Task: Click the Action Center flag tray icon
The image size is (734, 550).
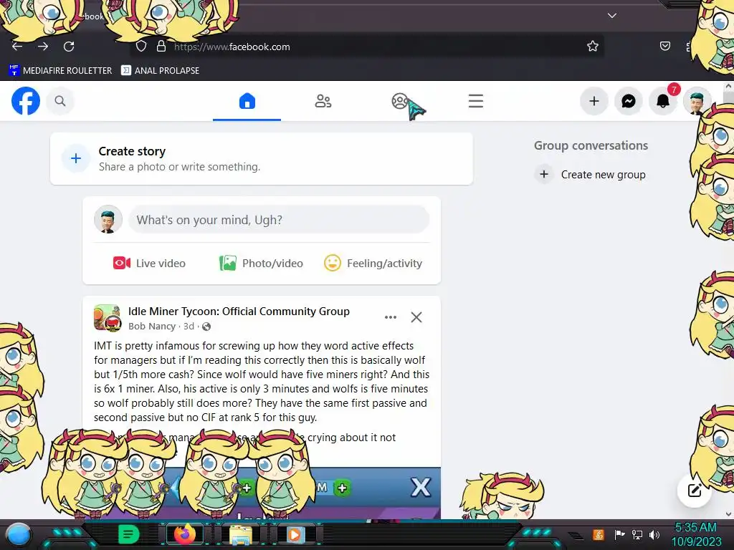Action: click(619, 534)
